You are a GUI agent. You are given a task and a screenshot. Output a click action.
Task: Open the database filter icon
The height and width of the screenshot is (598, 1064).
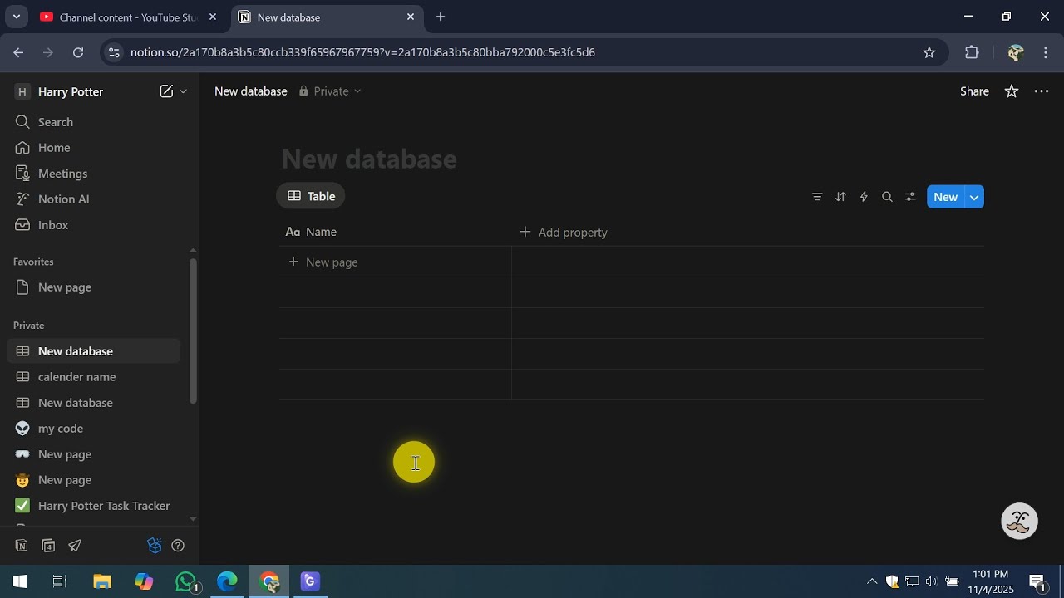817,197
